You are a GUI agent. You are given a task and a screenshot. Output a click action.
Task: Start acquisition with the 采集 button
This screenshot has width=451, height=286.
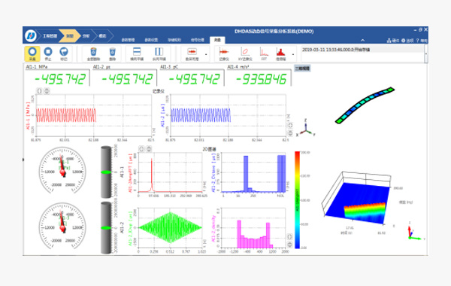pos(32,53)
